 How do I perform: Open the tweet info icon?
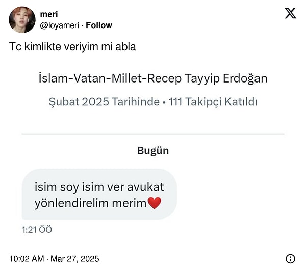pyautogui.click(x=290, y=259)
